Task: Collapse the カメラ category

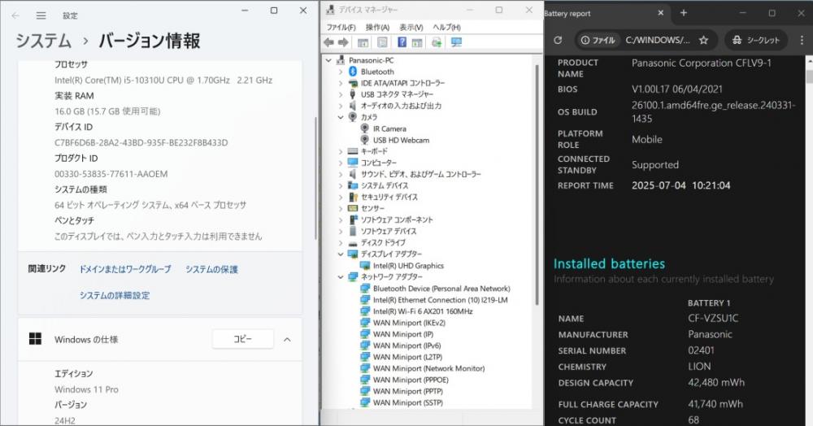Action: [341, 117]
